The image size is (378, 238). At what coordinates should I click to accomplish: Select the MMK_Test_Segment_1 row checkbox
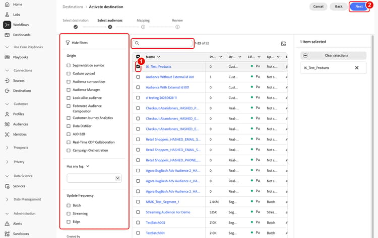pos(138,202)
